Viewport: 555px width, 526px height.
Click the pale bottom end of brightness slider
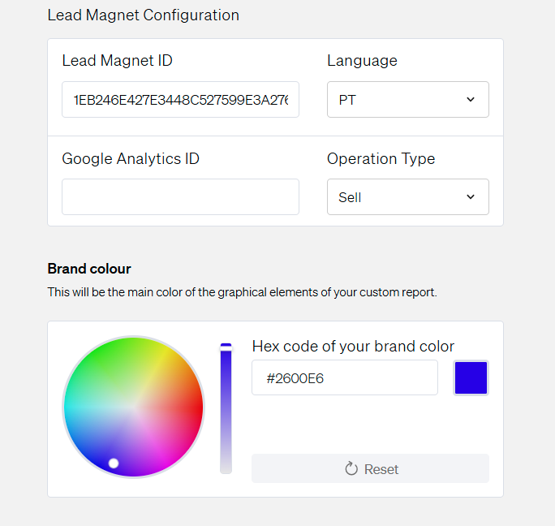click(226, 465)
